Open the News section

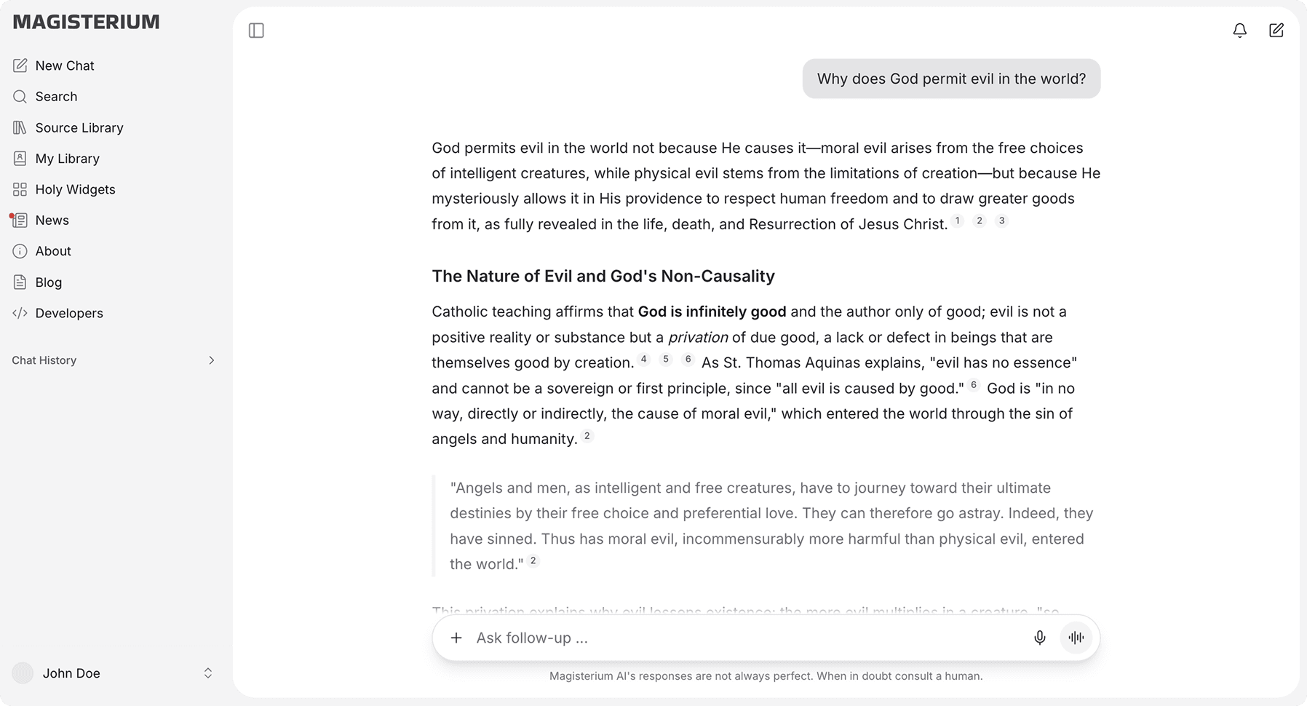pos(52,220)
